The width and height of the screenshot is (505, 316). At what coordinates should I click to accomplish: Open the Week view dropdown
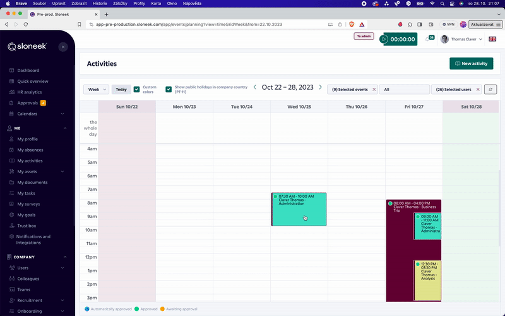click(x=96, y=90)
